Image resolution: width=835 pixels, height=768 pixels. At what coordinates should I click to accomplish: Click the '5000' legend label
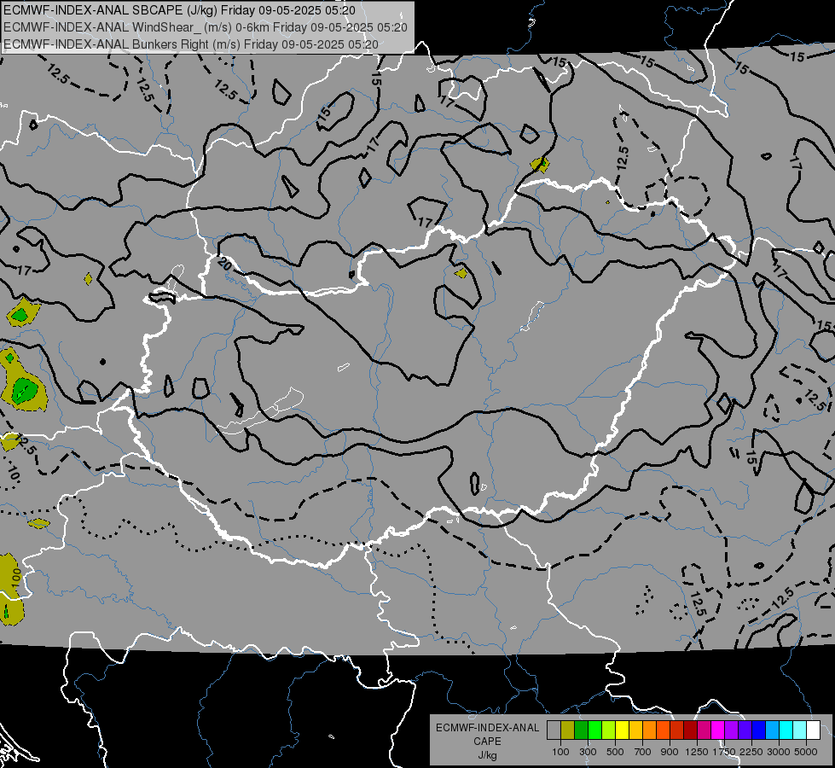coord(806,752)
